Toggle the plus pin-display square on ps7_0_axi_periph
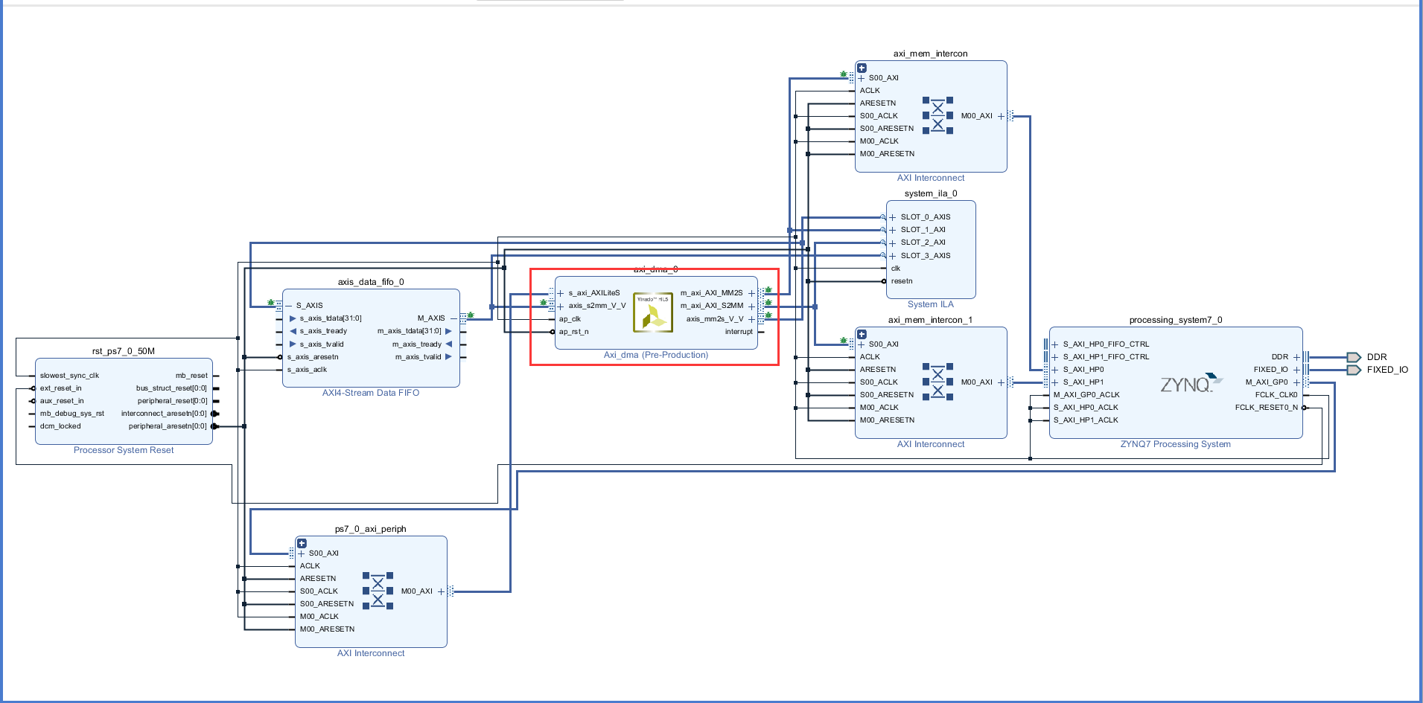The height and width of the screenshot is (703, 1423). pos(302,543)
